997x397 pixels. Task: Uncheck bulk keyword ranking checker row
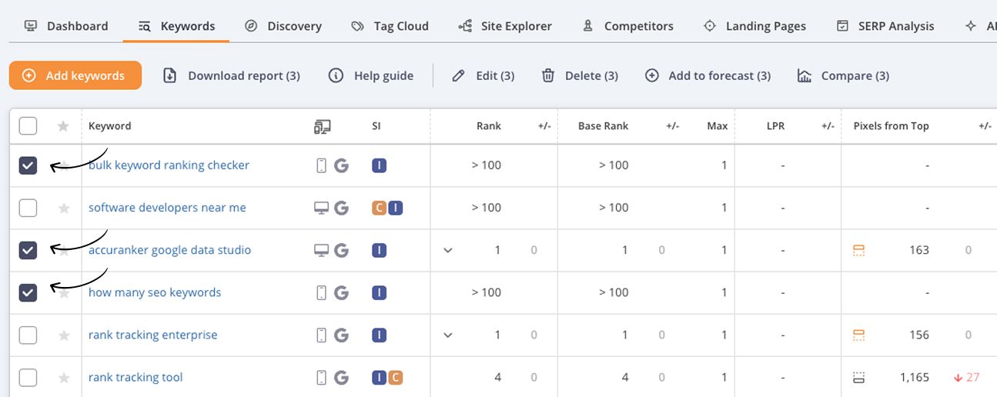(28, 165)
